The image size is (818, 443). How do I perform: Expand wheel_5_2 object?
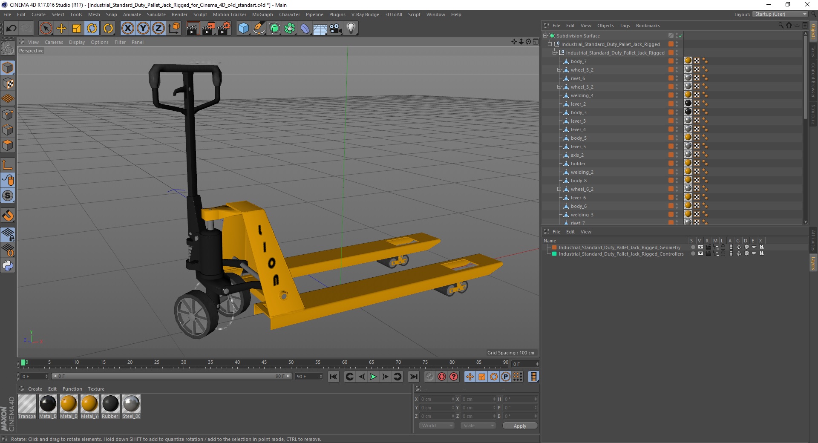coord(559,70)
